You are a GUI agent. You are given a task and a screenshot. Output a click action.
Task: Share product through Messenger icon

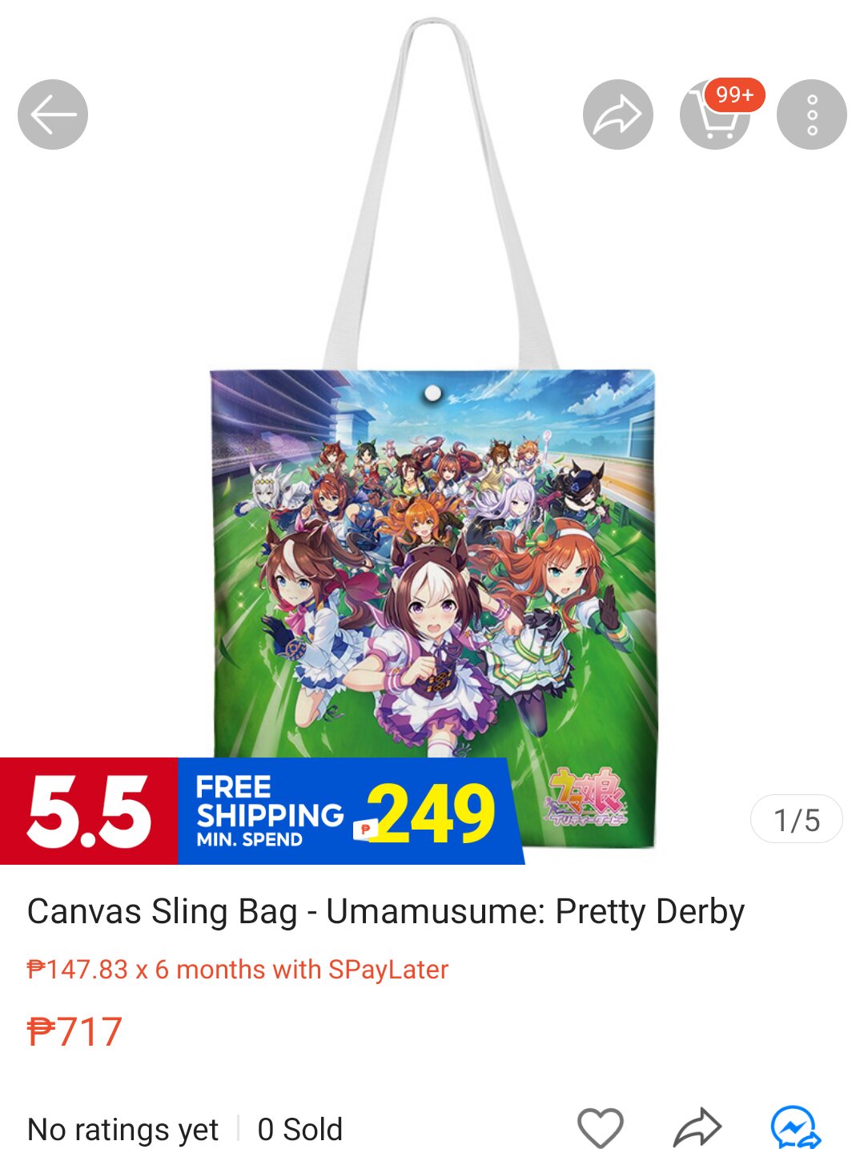pyautogui.click(x=795, y=1127)
